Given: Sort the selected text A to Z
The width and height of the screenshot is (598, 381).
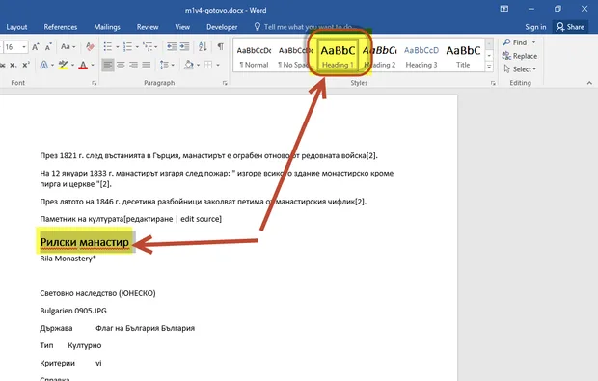Looking at the screenshot, I should (x=203, y=46).
